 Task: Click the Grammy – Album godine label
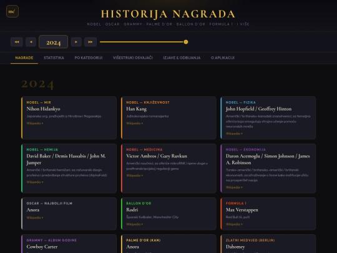click(52, 241)
